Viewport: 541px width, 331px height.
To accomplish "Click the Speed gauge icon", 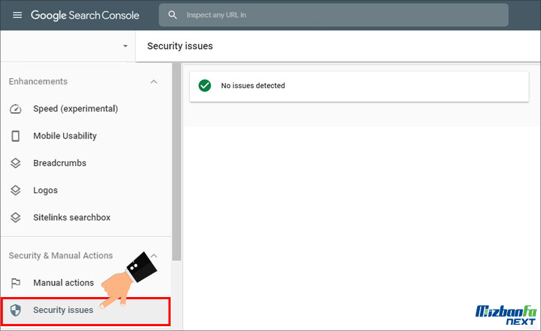I will 16,109.
